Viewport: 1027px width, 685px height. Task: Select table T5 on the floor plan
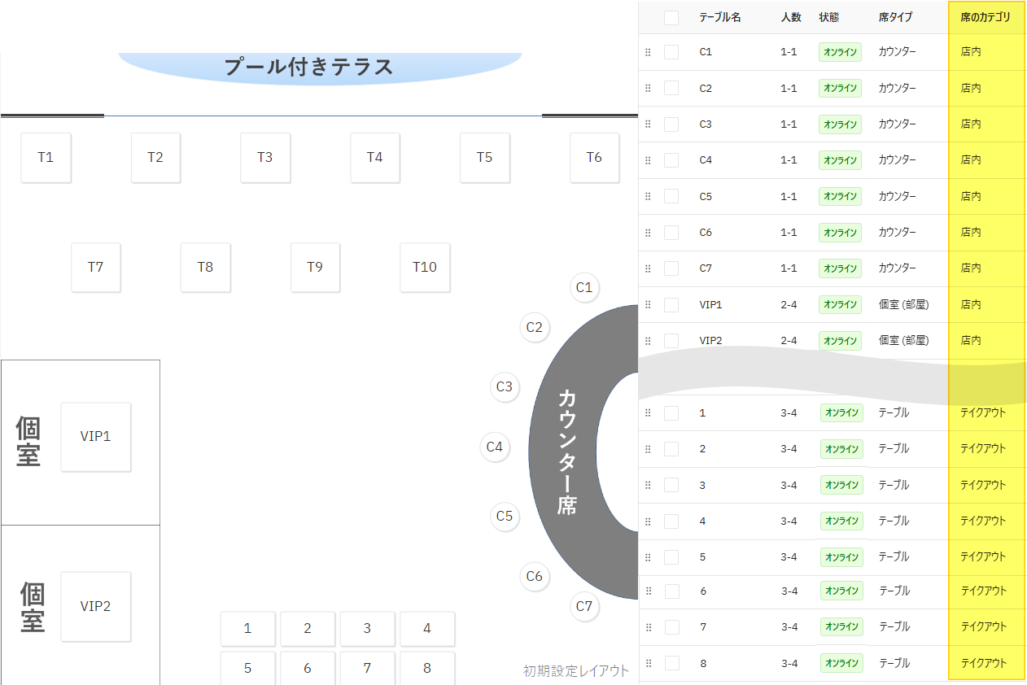coord(485,158)
